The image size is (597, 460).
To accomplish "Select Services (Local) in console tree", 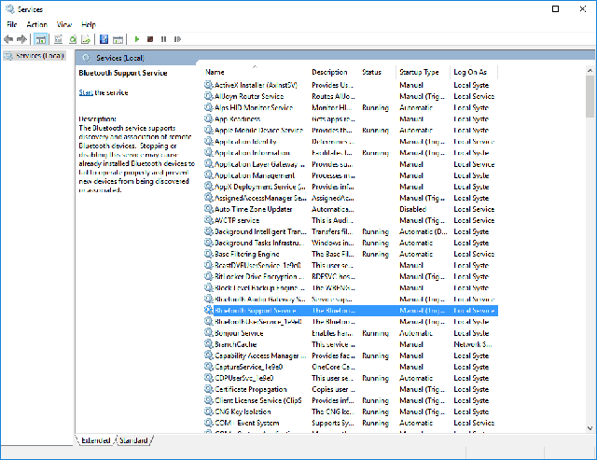I will 34,56.
